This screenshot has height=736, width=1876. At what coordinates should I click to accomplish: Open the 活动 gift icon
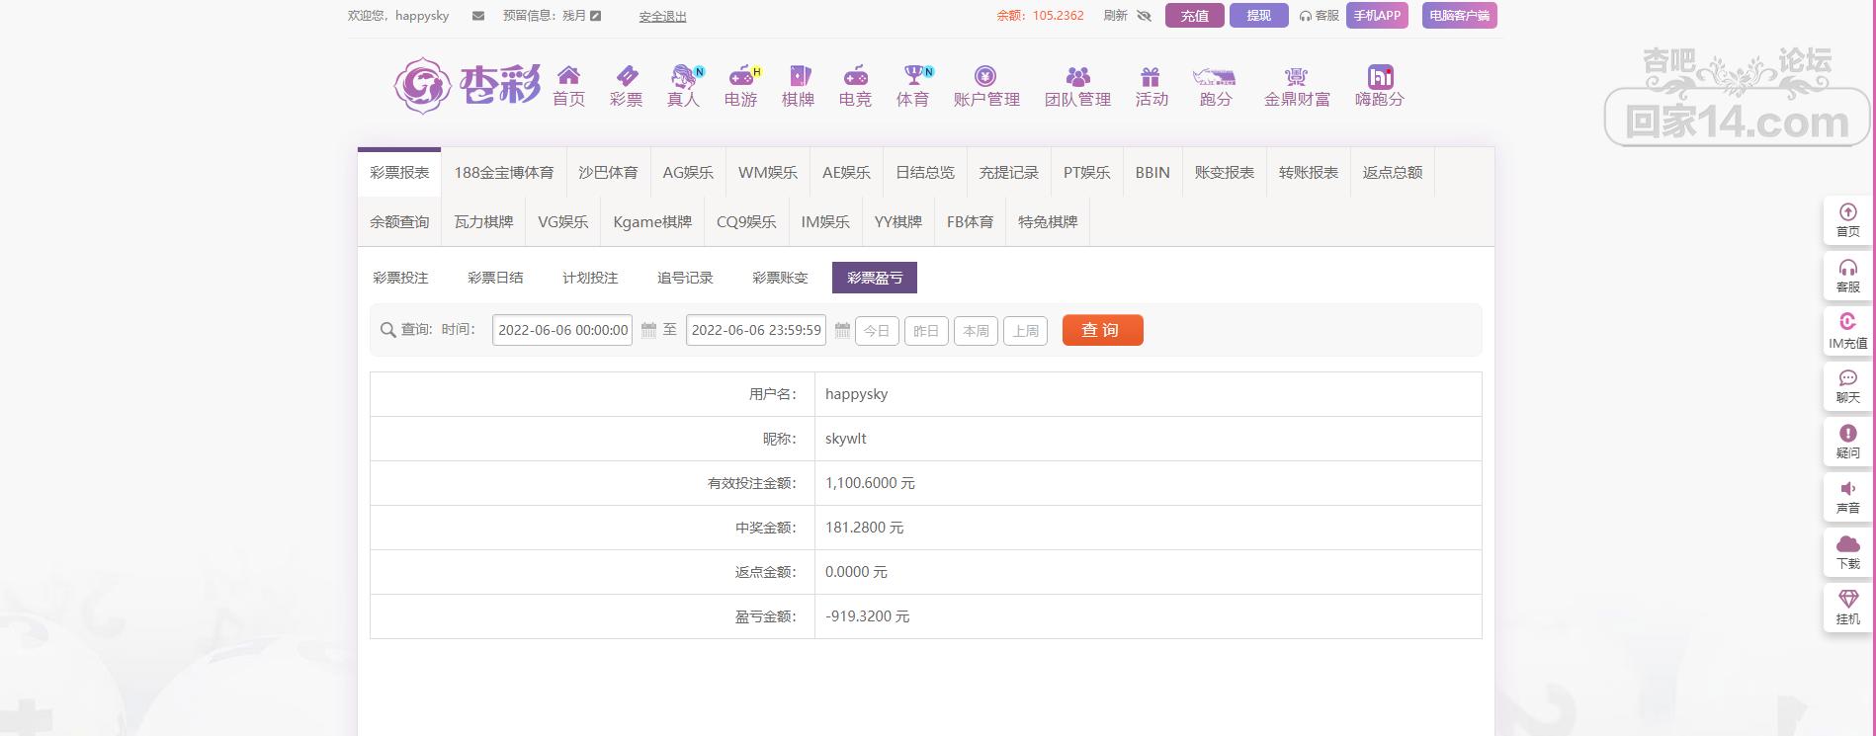(1151, 77)
